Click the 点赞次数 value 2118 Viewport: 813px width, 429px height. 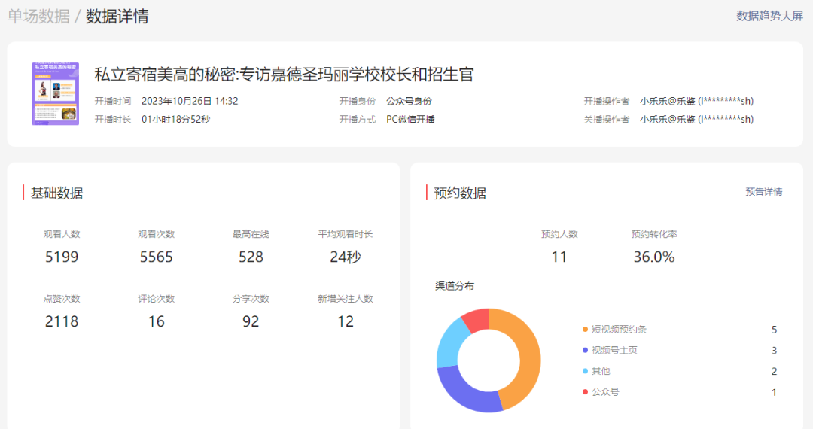62,321
